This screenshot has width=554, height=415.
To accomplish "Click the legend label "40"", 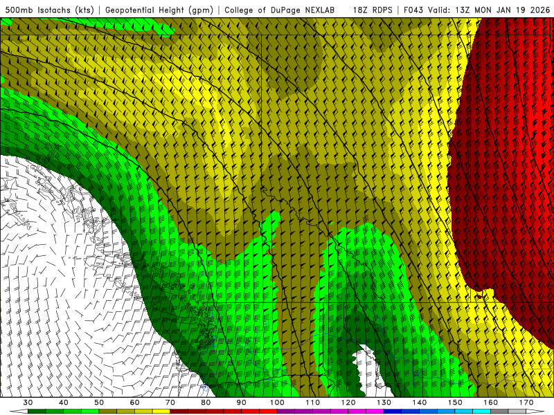I will point(63,403).
